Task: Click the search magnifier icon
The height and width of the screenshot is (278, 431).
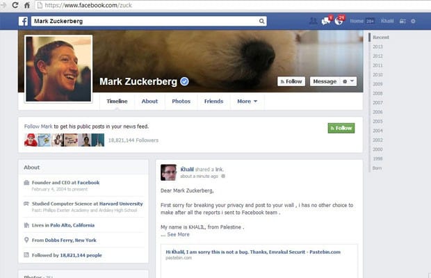Action: point(261,21)
